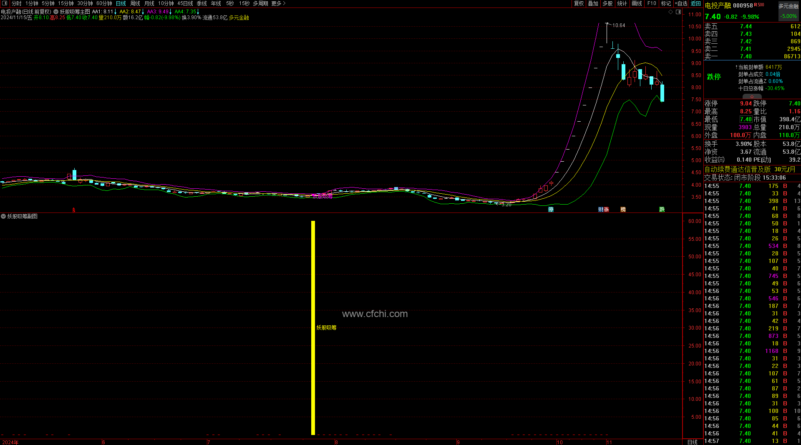Click the tall yellow 妖股吸筹 signal bar
Screen dimensions: 801x445
pyautogui.click(x=313, y=328)
